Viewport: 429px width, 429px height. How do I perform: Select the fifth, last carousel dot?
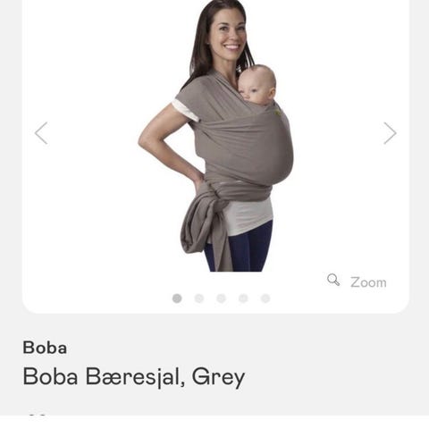tap(265, 299)
